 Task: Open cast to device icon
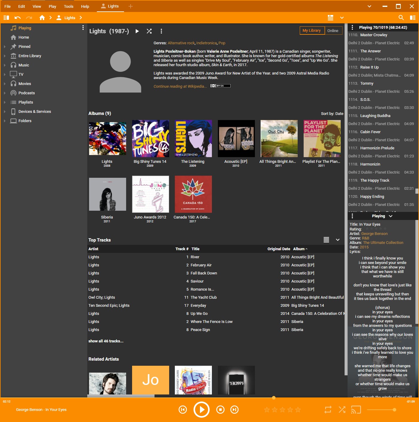pos(356,409)
